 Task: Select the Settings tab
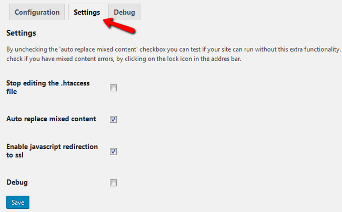tap(87, 12)
